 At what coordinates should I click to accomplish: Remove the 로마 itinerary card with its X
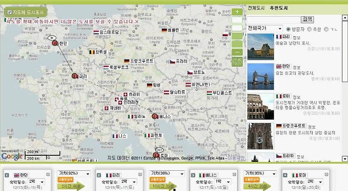326,175
